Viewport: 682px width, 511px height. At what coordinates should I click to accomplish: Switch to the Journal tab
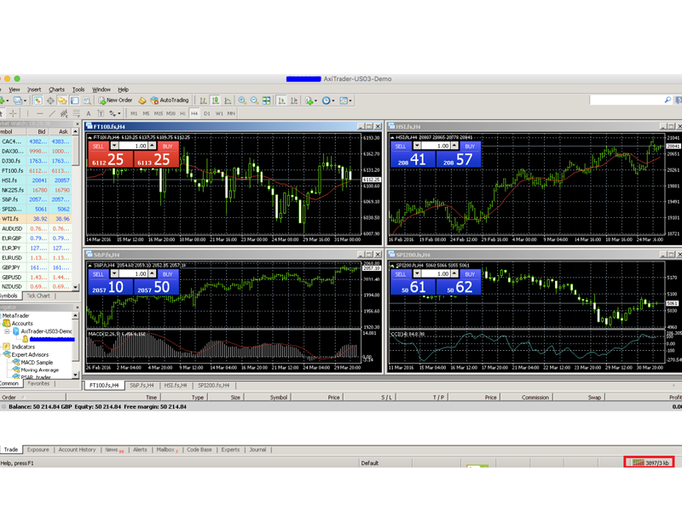coord(257,450)
